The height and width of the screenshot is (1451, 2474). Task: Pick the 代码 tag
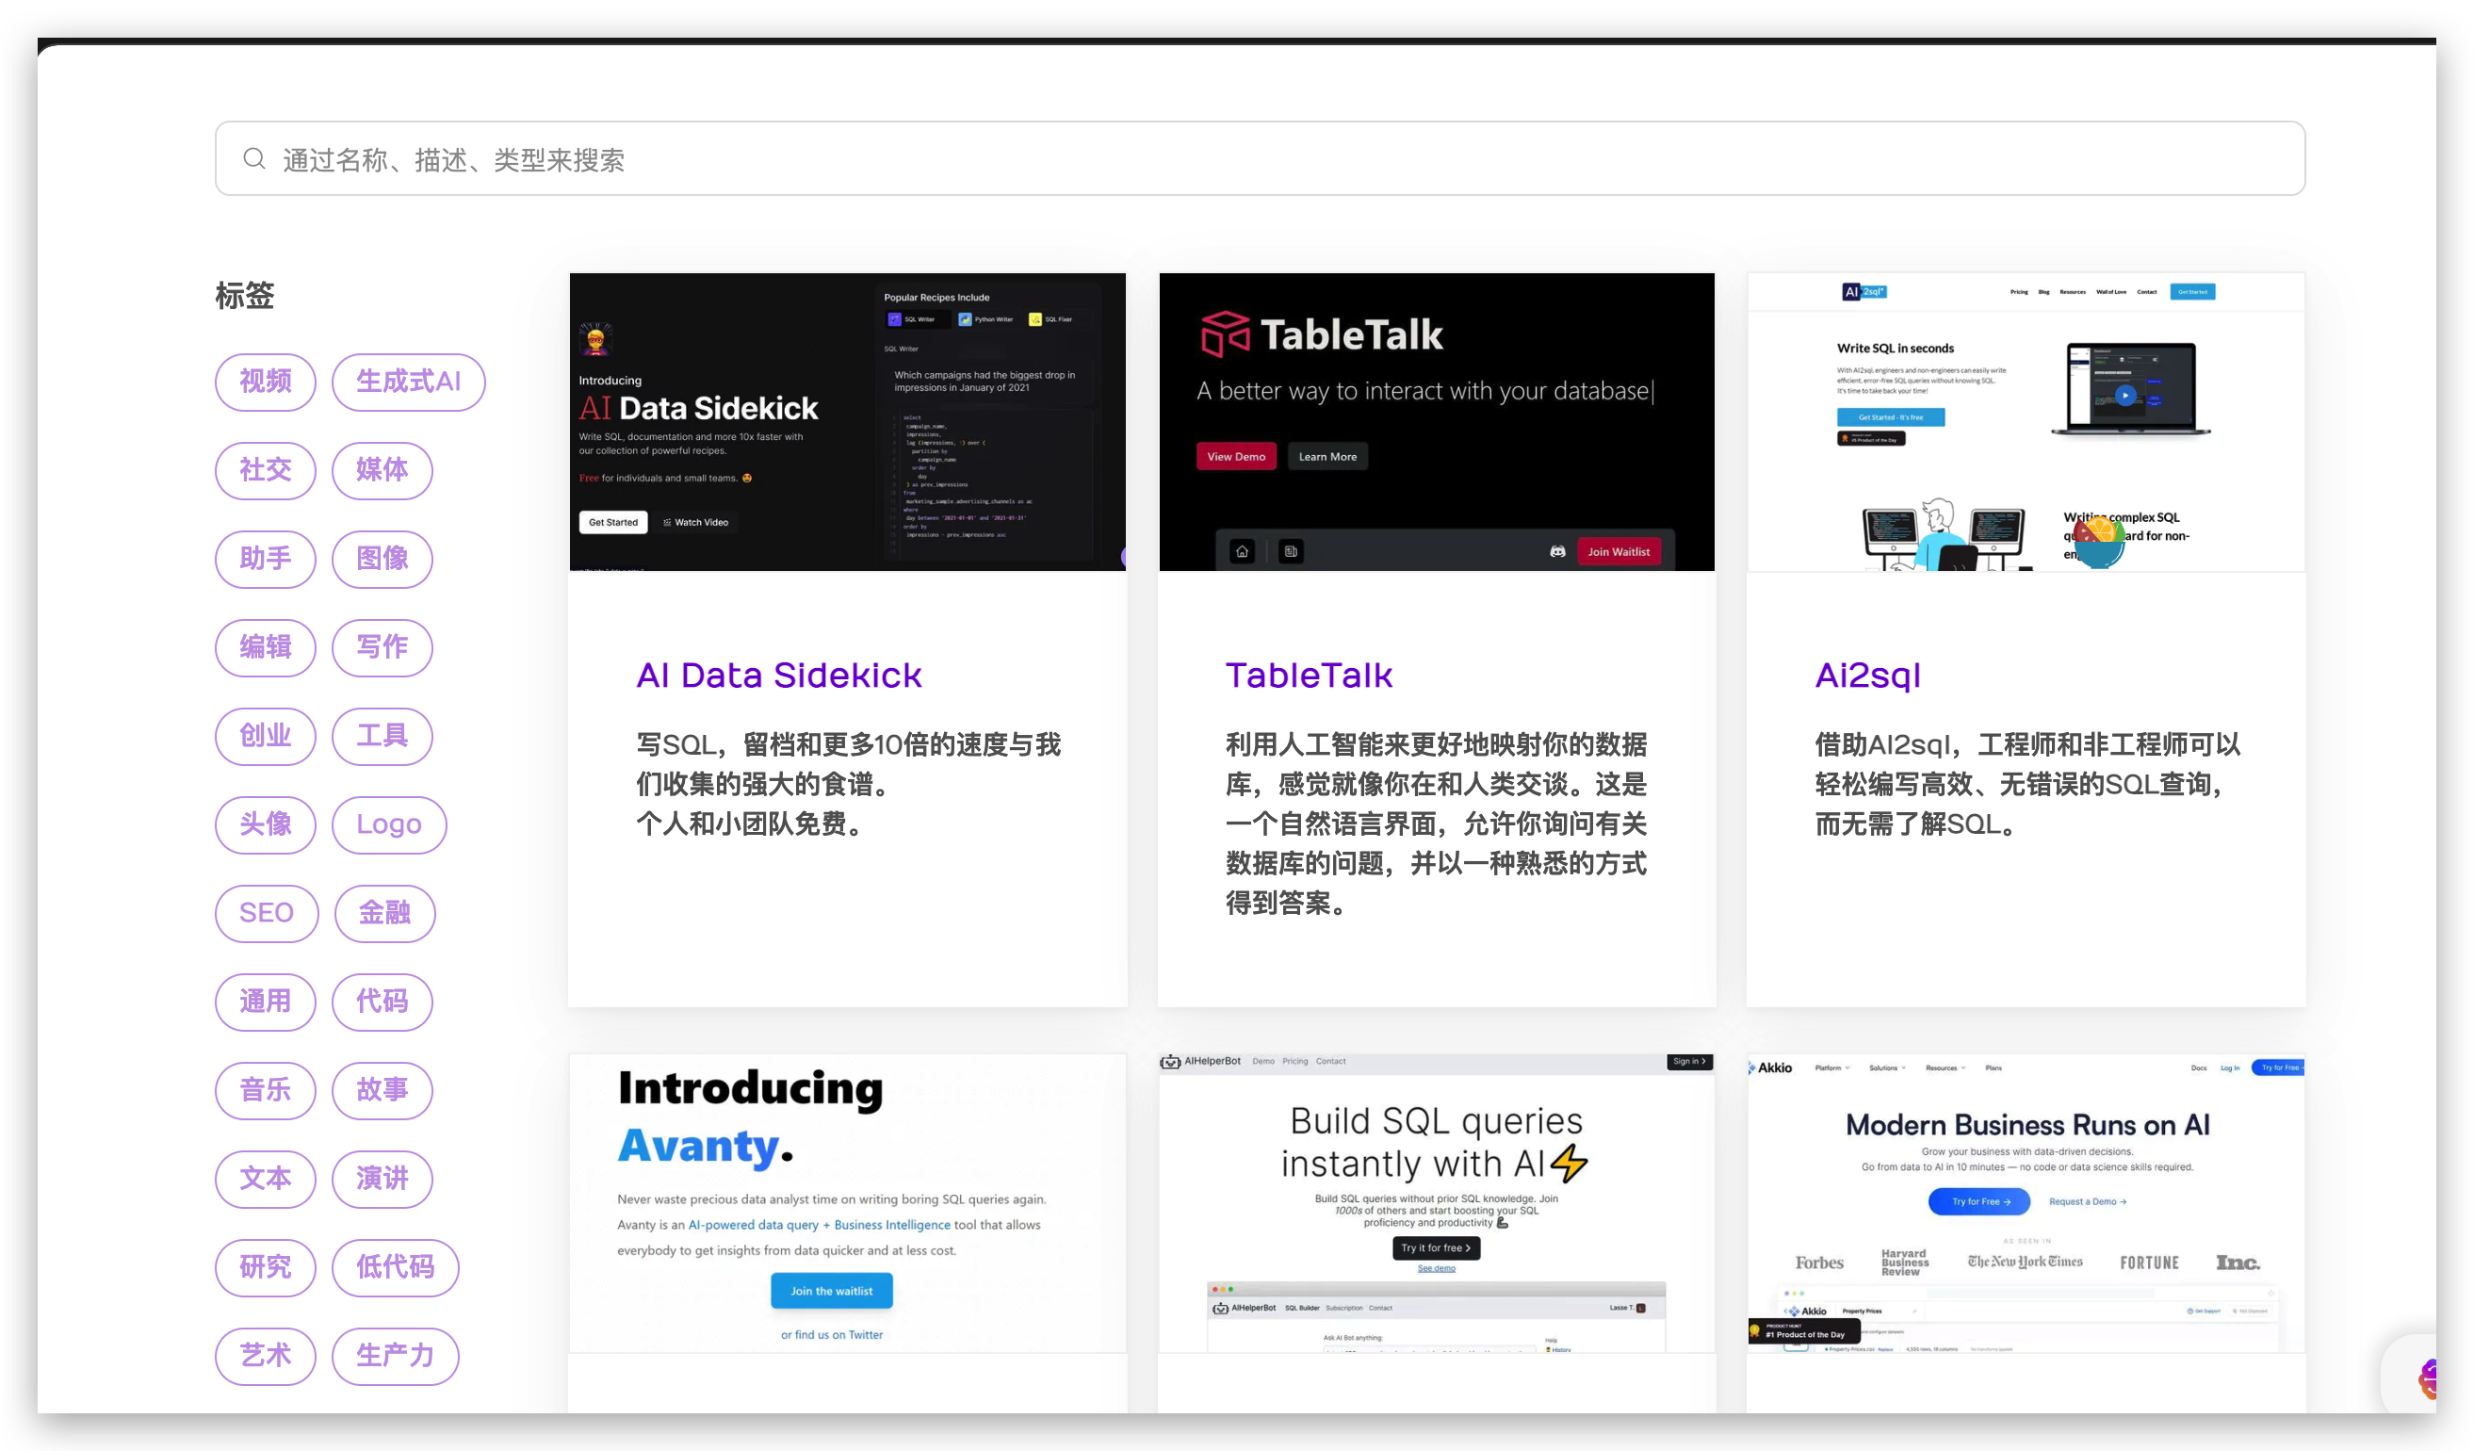tap(382, 1002)
